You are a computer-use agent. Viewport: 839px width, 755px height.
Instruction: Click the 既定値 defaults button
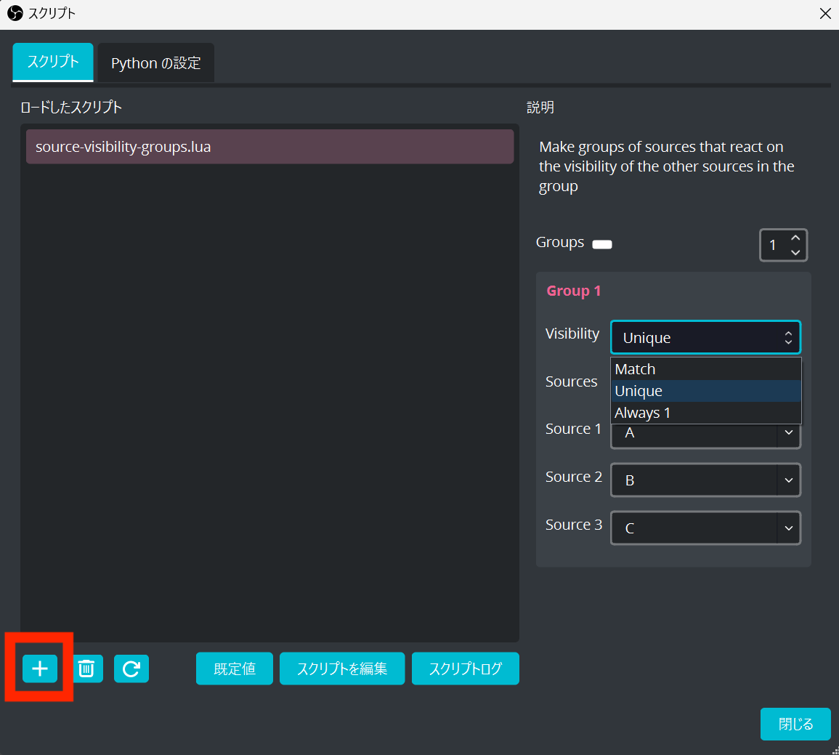235,669
